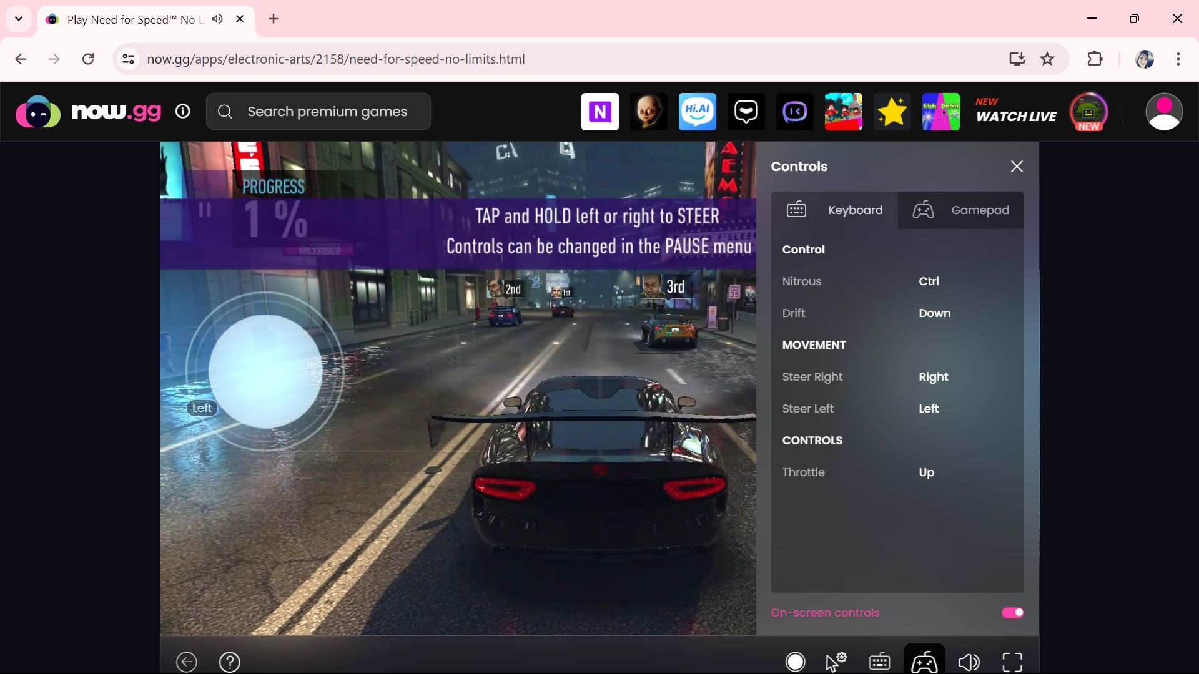Click the Search premium games field

(x=327, y=112)
